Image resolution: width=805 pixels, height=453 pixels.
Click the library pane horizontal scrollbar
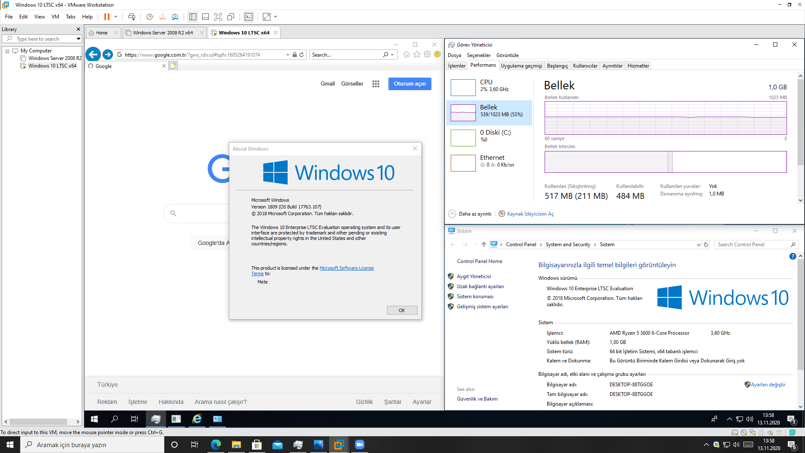(x=39, y=422)
